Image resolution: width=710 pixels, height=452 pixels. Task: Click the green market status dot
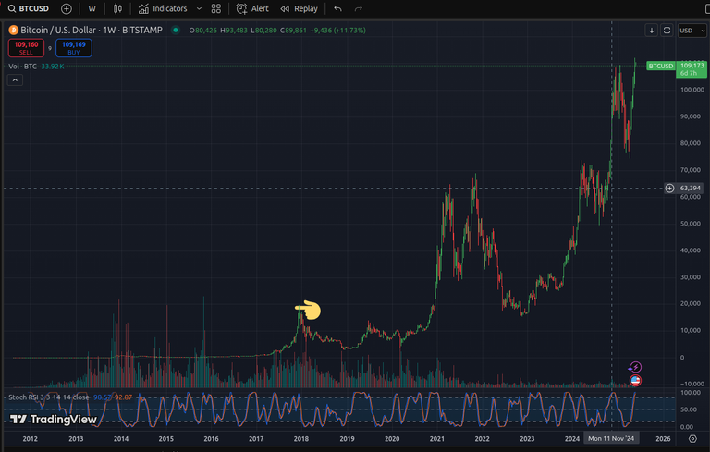point(176,31)
